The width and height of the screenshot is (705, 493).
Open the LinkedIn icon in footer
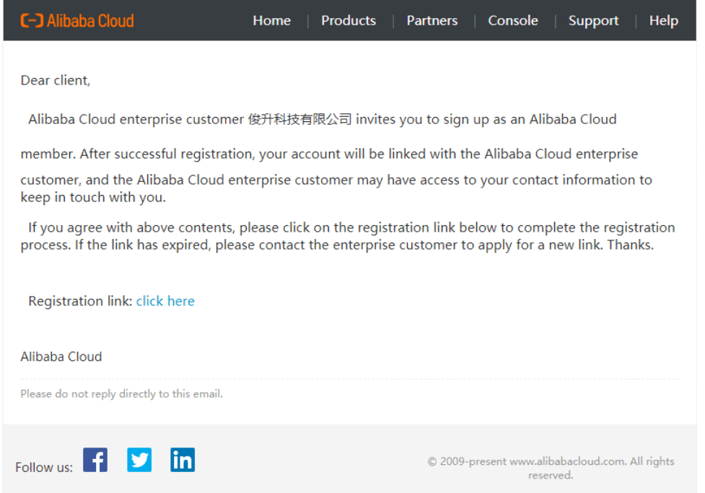[x=183, y=460]
